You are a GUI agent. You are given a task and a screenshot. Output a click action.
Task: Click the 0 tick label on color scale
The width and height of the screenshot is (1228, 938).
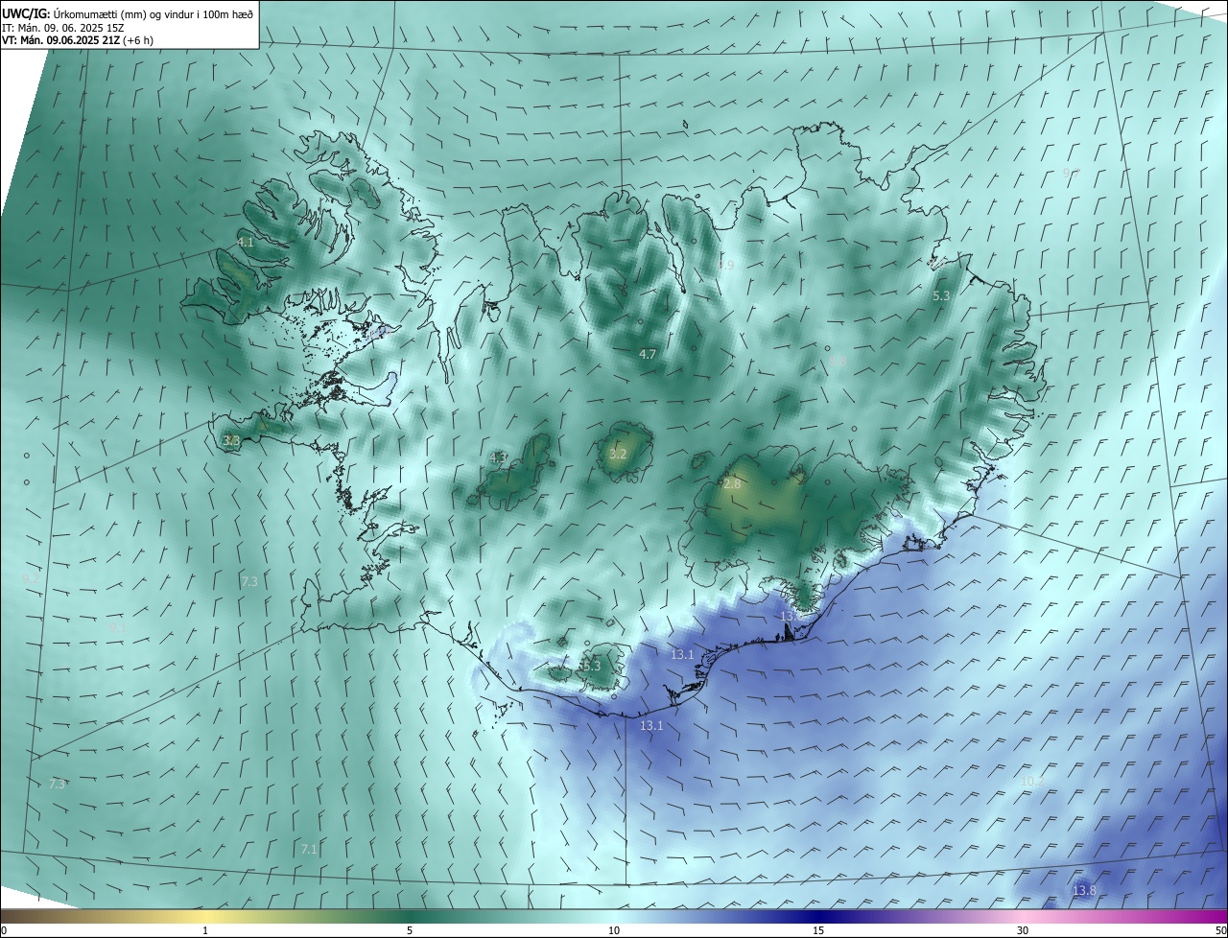4,931
